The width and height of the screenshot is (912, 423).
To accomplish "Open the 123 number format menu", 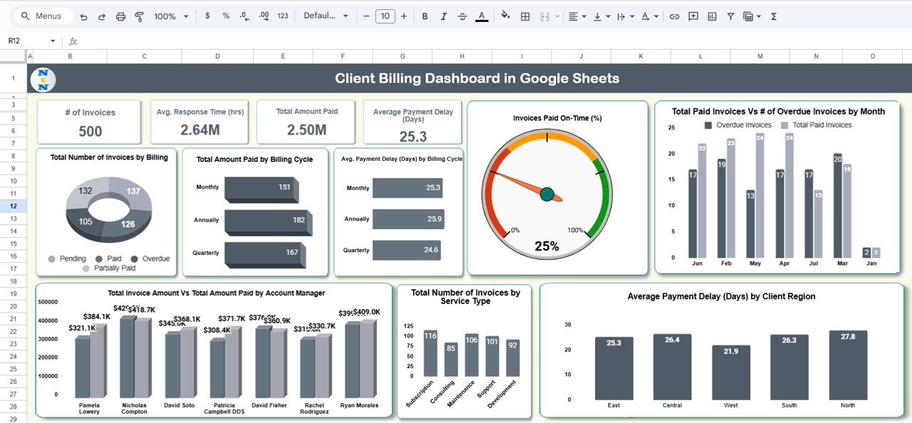I will tap(283, 16).
